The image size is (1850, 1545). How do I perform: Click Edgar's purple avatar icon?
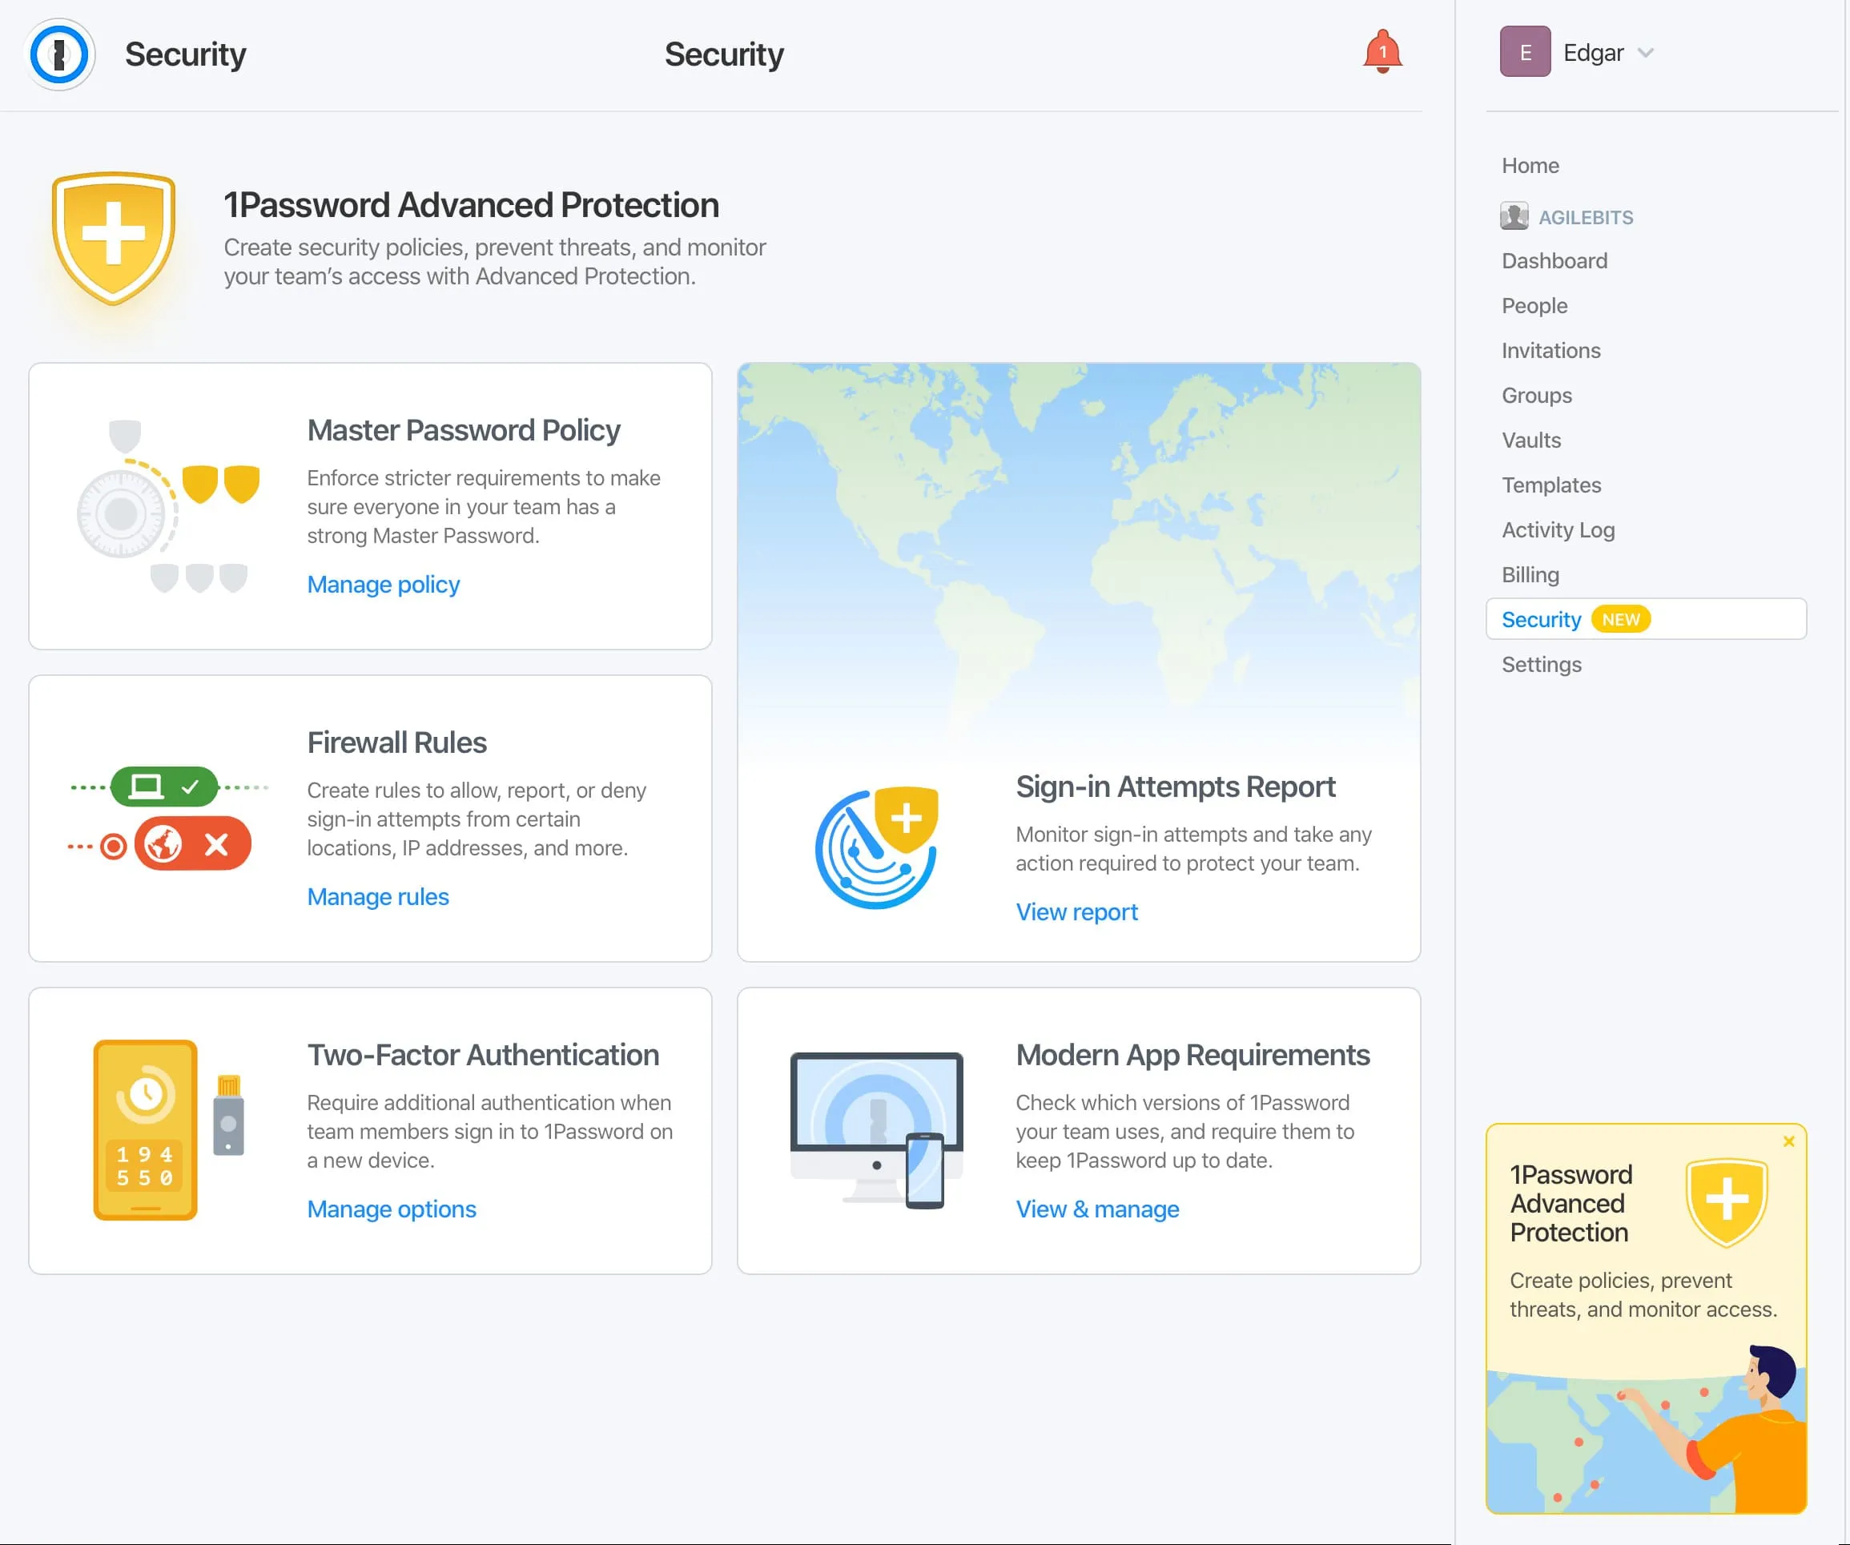[x=1525, y=52]
